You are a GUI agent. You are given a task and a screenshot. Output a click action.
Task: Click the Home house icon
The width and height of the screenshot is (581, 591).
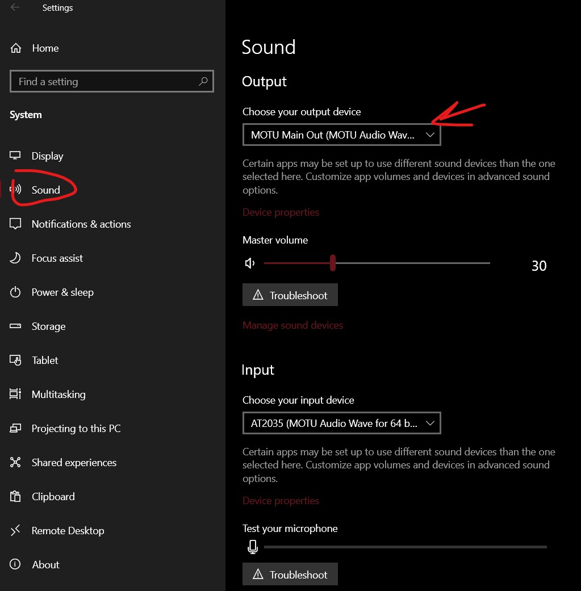point(16,48)
